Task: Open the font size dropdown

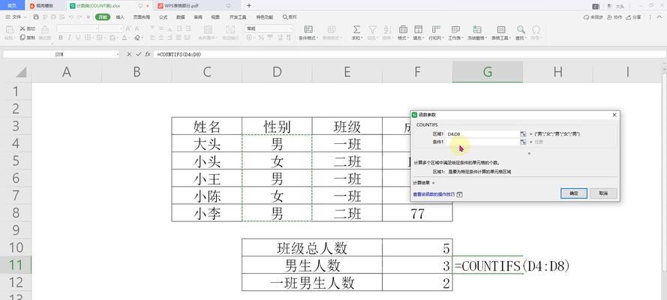Action: 122,28
